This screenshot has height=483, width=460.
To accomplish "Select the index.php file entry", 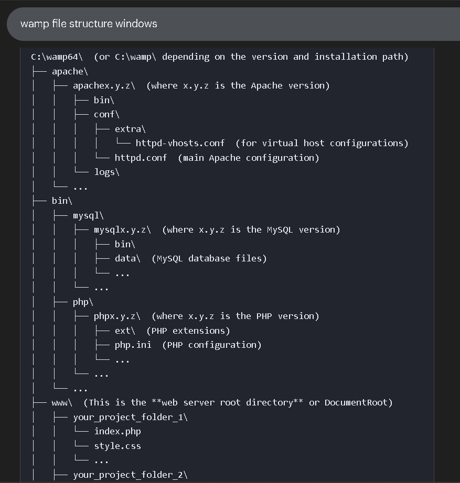I will tap(117, 432).
